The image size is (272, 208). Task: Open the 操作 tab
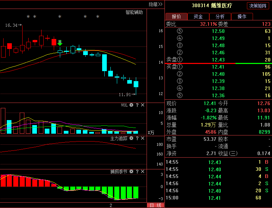pyautogui.click(x=242, y=16)
